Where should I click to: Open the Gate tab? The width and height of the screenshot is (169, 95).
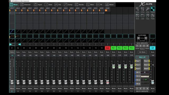(48, 5)
